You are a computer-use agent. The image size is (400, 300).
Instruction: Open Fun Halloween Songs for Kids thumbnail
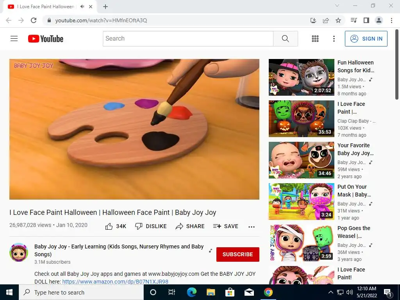coord(301,77)
